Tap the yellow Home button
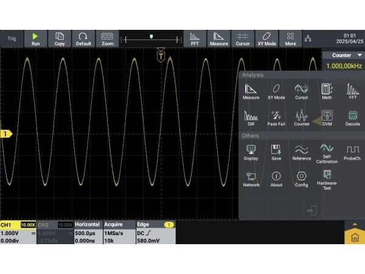 355,236
